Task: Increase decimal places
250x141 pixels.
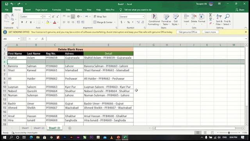Action: tap(138, 22)
